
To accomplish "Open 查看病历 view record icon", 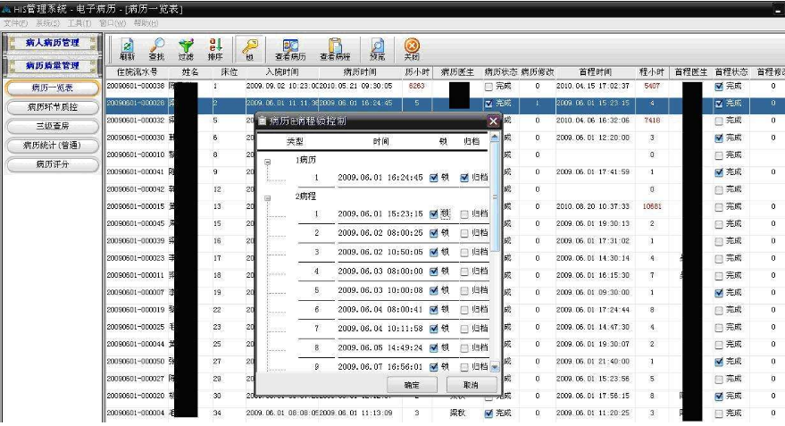I will pos(290,49).
